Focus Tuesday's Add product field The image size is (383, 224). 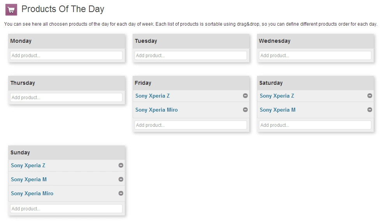pyautogui.click(x=191, y=56)
